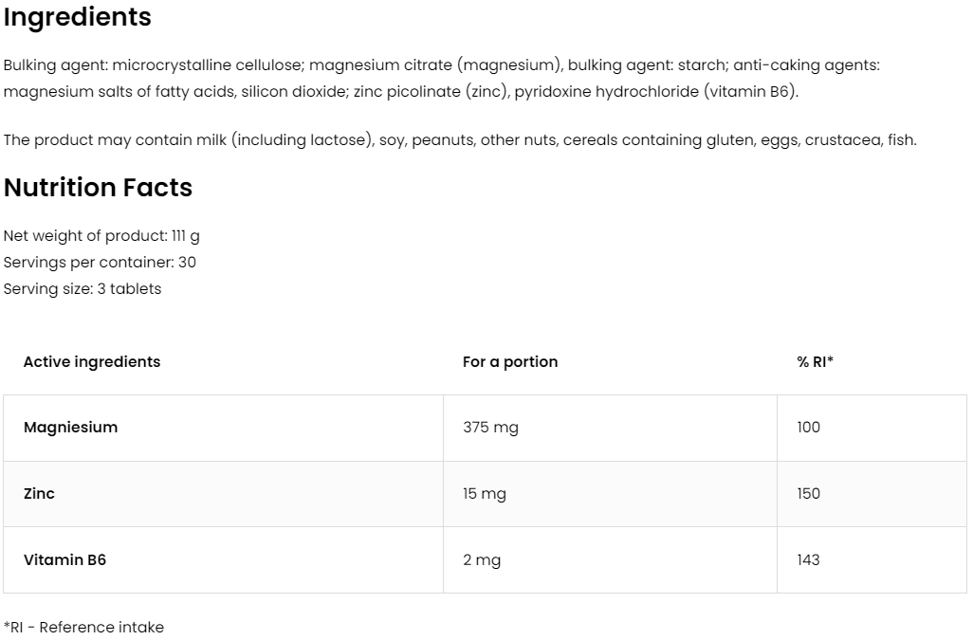Click the Zinc RI value 150
This screenshot has height=640, width=973.
point(808,494)
